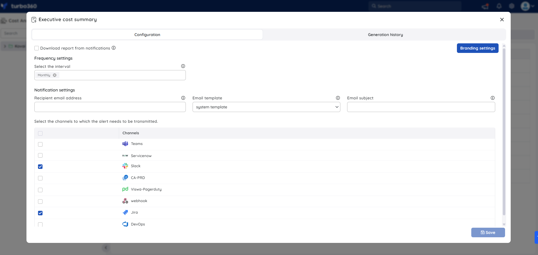Close the Executive cost summary dialog
The height and width of the screenshot is (255, 538).
502,20
